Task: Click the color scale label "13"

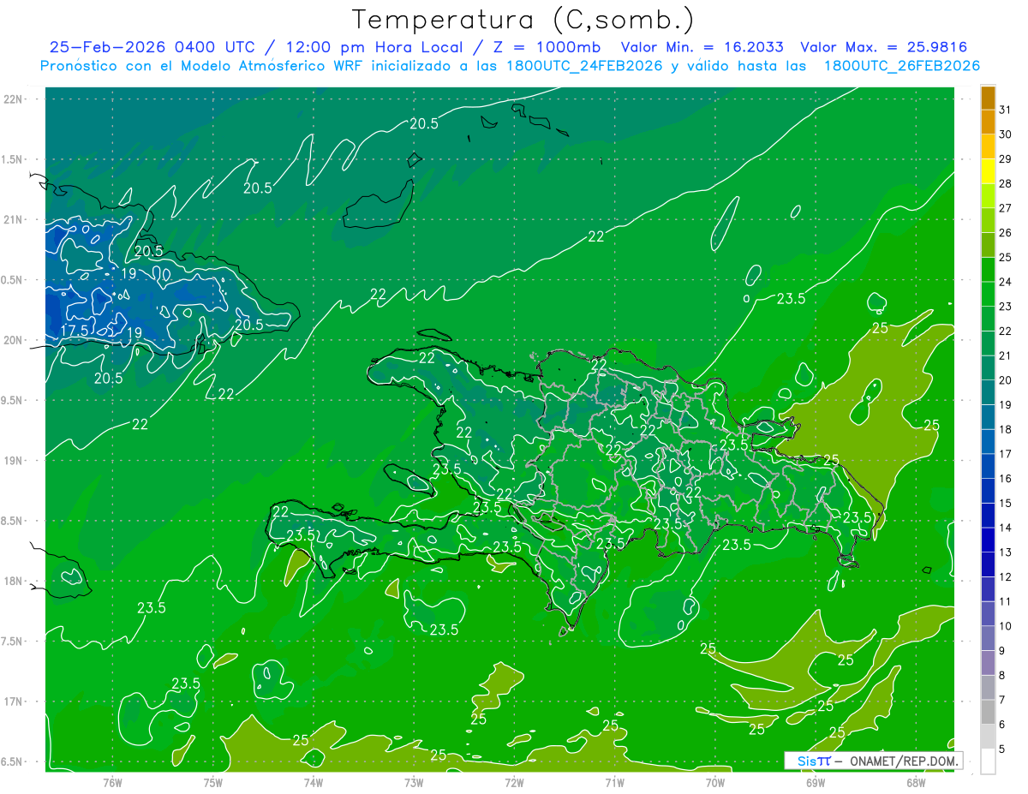Action: coord(1006,552)
